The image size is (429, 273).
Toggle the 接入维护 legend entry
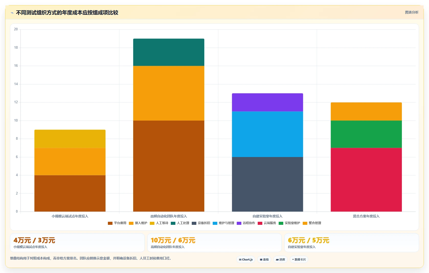point(138,223)
